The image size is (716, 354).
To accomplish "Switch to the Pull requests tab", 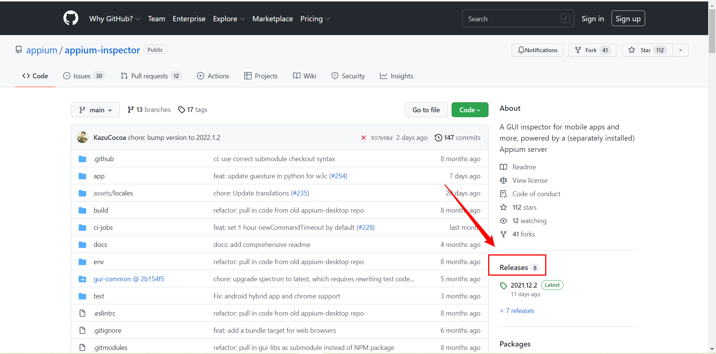I will [x=151, y=76].
